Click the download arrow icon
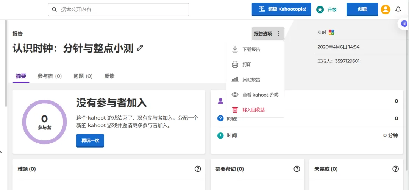 click(x=235, y=50)
